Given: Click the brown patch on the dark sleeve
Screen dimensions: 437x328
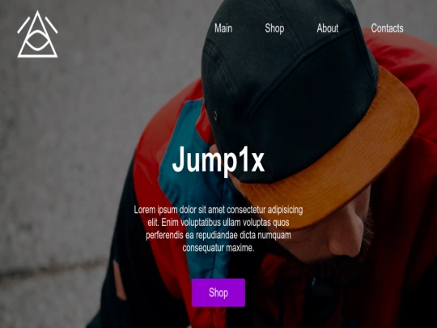Looking at the screenshot, I should tap(120, 280).
